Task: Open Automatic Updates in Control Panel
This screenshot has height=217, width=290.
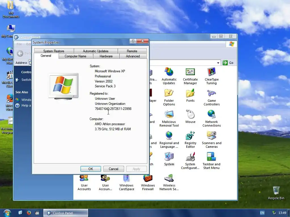Action: tap(169, 76)
